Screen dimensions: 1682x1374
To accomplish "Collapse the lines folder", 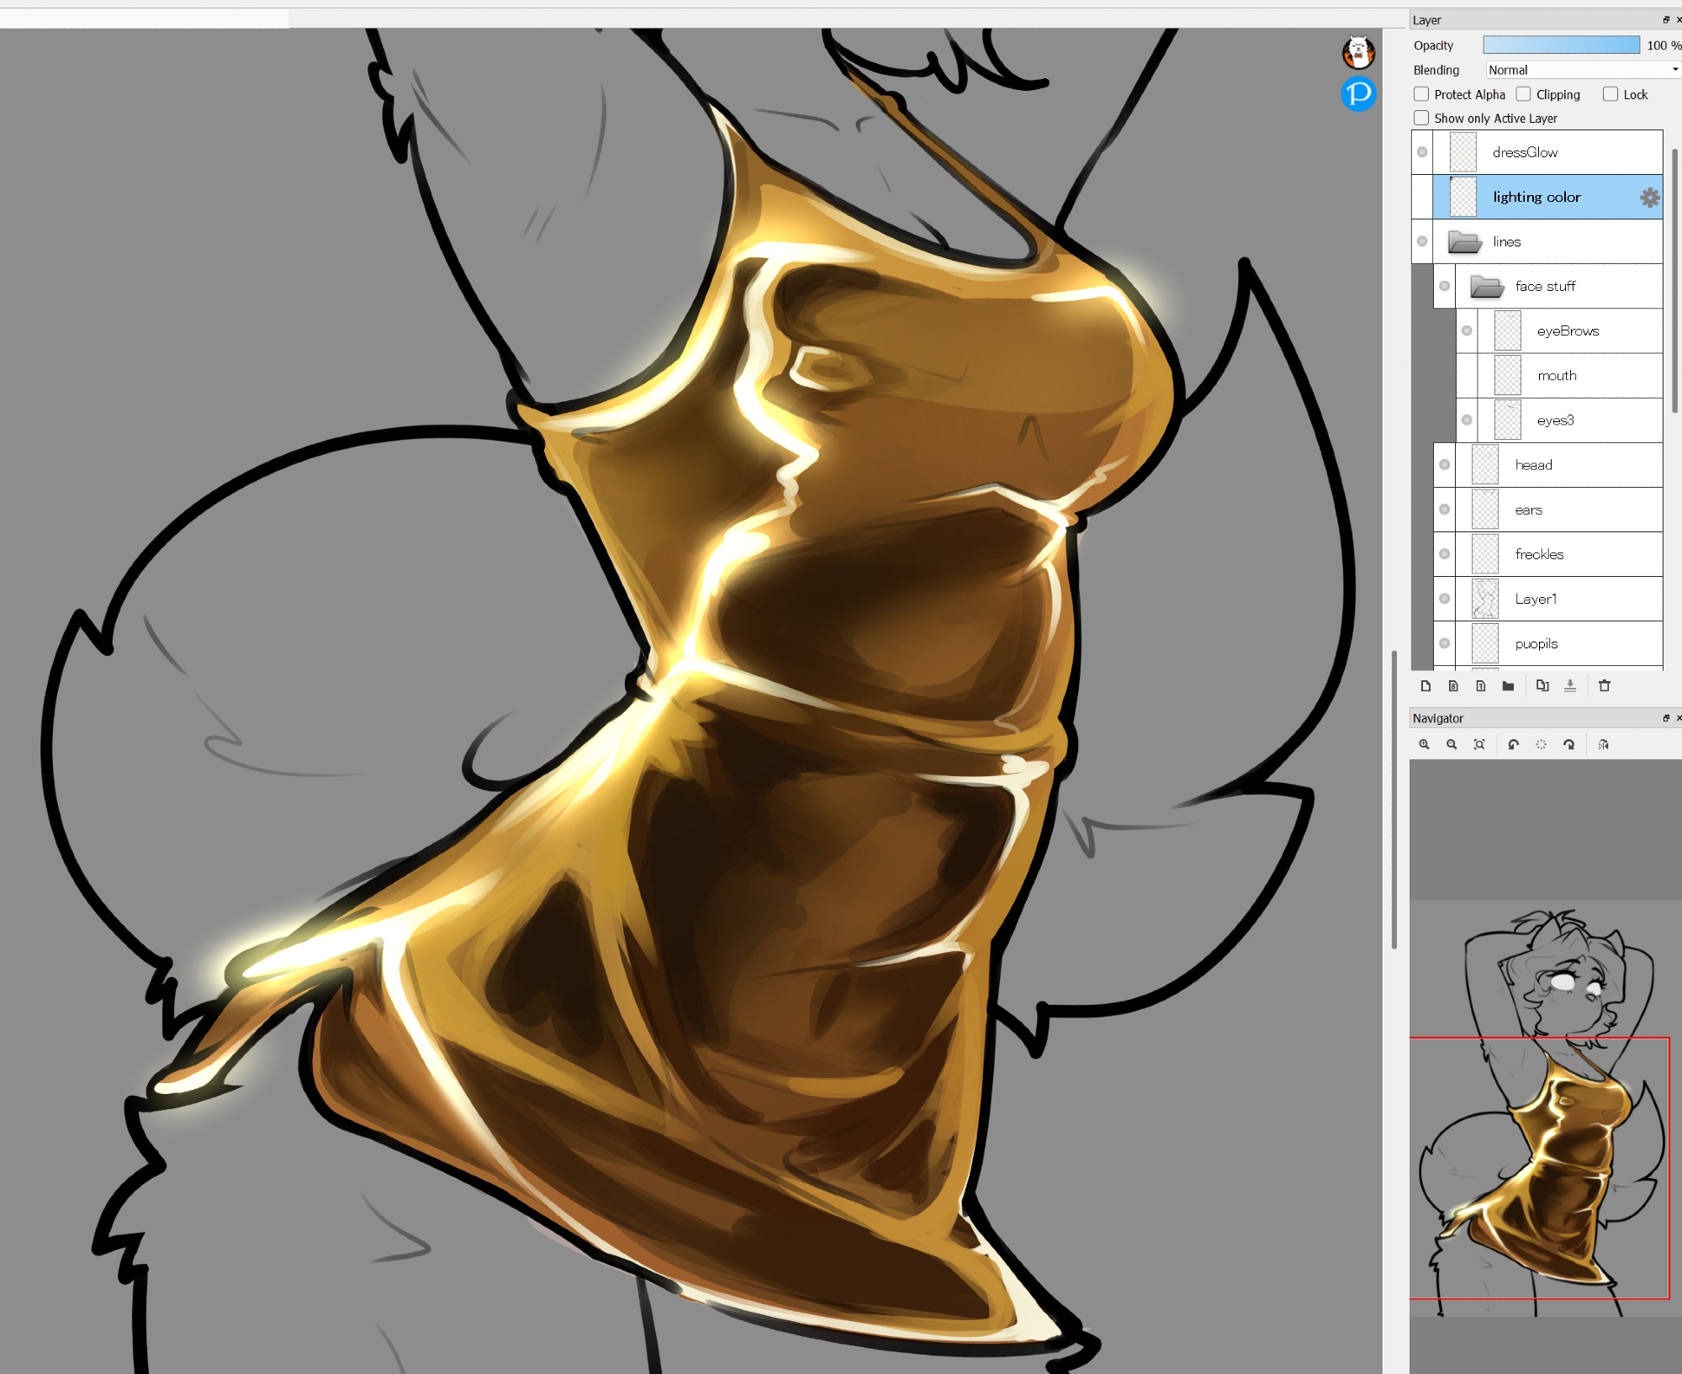I will 1464,242.
